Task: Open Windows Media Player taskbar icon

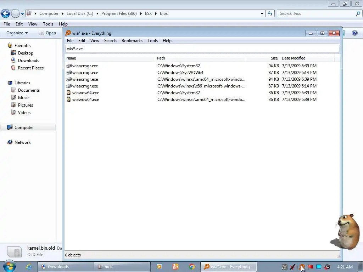Action: (159, 267)
